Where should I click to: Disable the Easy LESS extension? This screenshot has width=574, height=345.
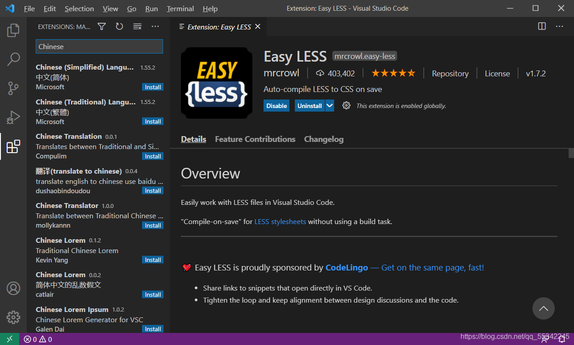pos(277,106)
